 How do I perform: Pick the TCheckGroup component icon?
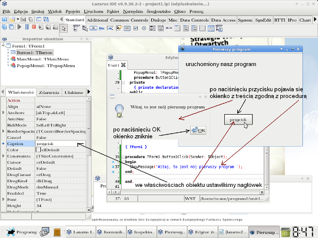(x=194, y=28)
